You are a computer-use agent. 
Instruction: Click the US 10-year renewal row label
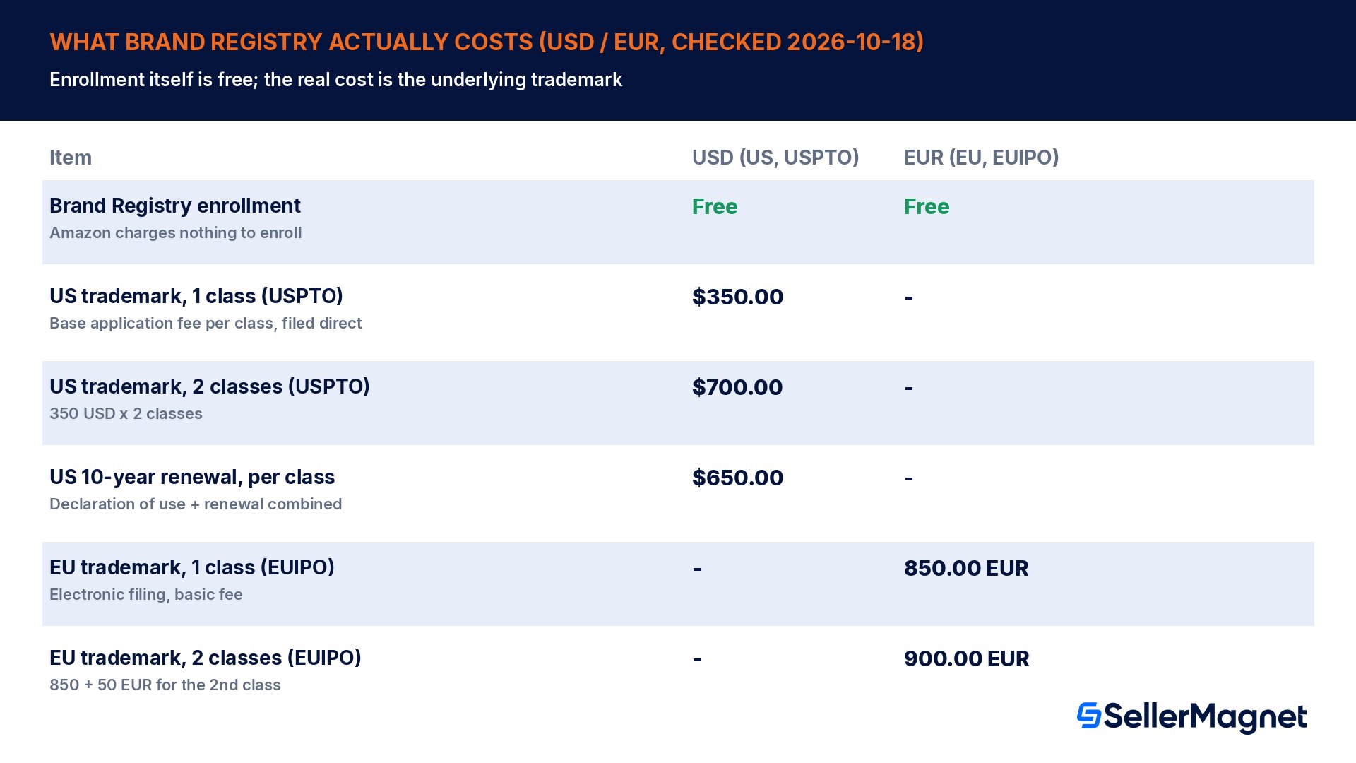[x=192, y=477]
